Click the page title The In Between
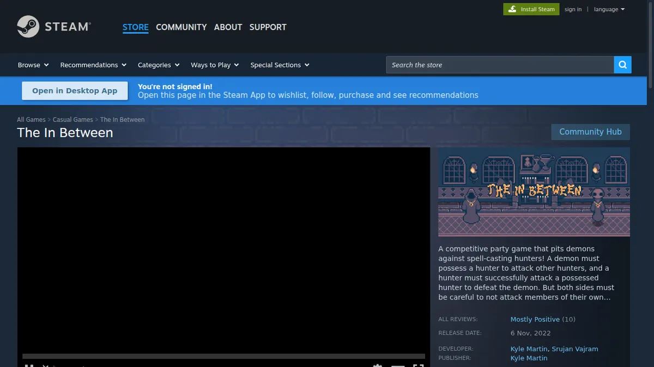 tap(65, 133)
